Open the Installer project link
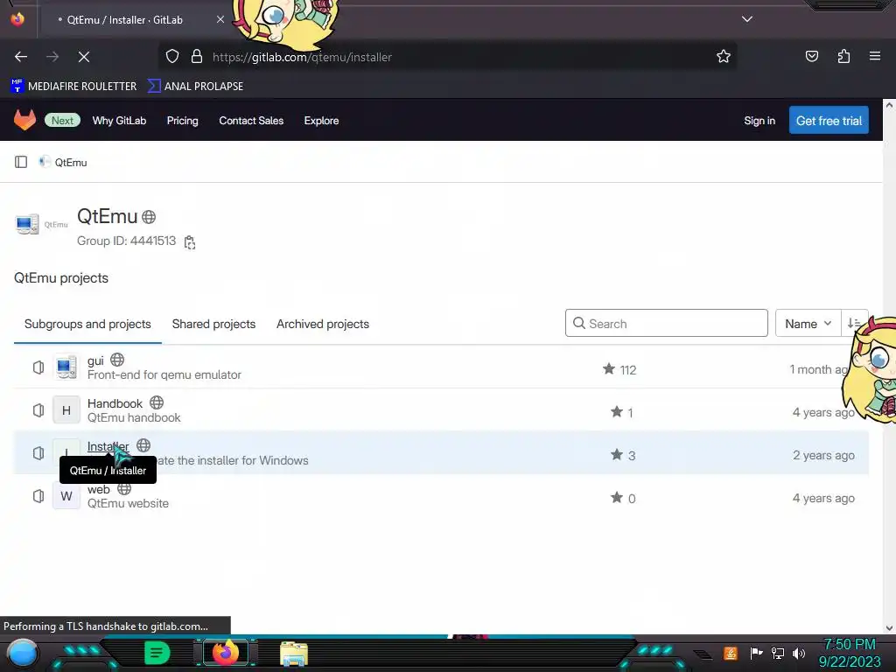 tap(108, 446)
